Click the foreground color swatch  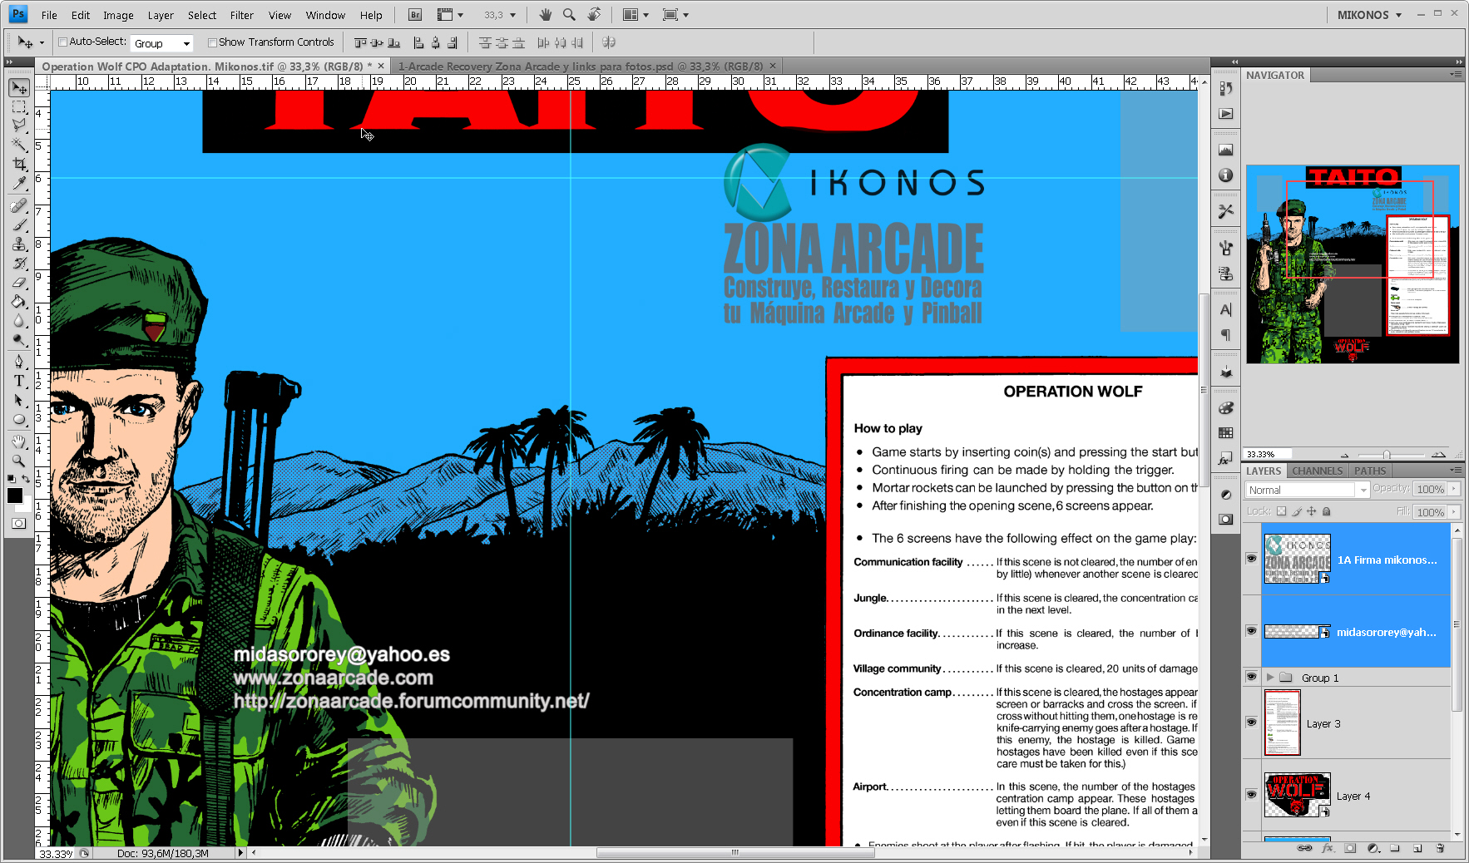pyautogui.click(x=15, y=496)
